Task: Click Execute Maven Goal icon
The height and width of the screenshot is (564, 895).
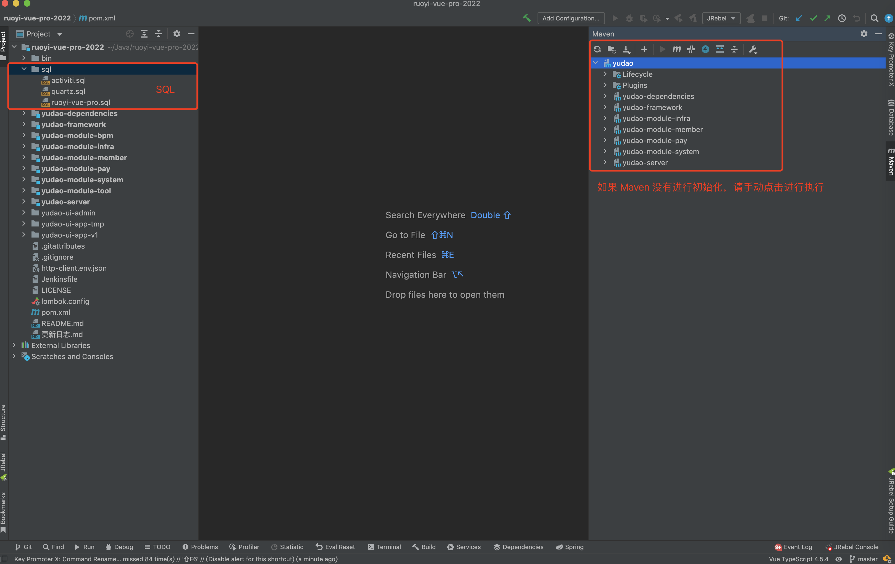Action: tap(676, 49)
